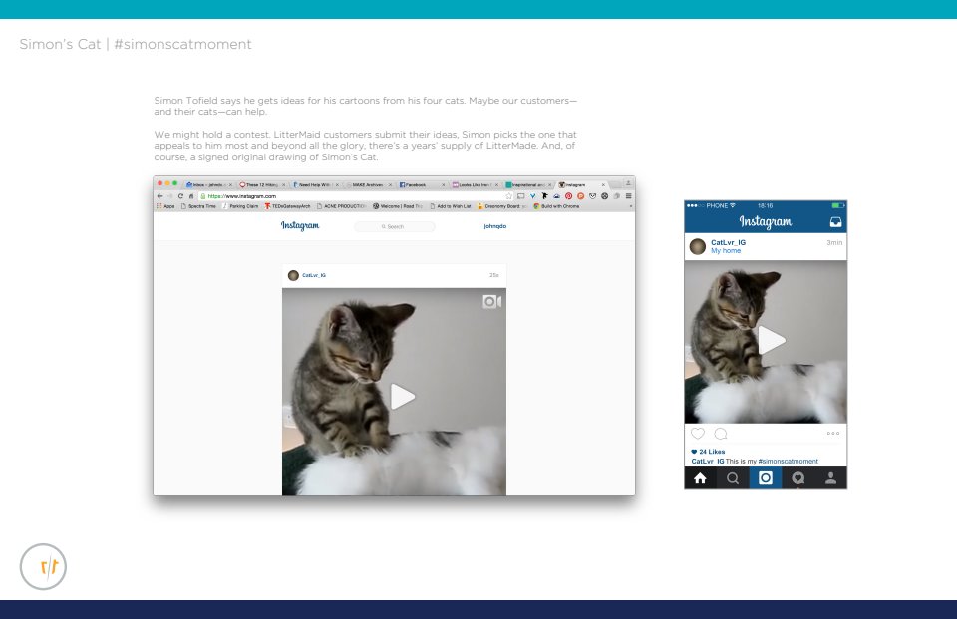Switch to Looks Like Iron tab
Screen dimensions: 957x619
point(475,184)
